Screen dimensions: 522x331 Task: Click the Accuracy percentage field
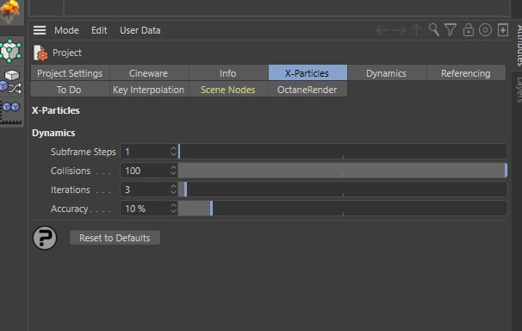pos(146,209)
